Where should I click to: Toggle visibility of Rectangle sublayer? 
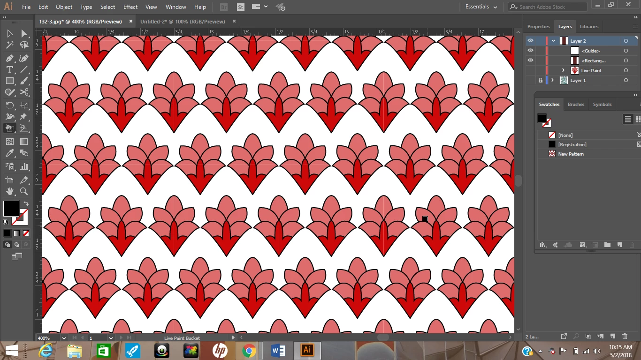530,60
